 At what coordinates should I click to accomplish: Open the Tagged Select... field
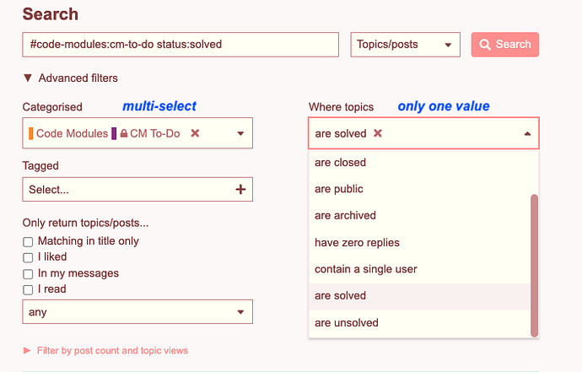pyautogui.click(x=137, y=189)
